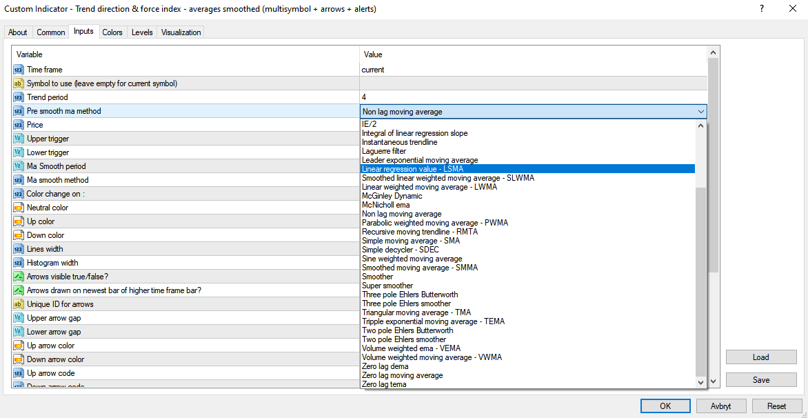Click the Unique ID for arrows icon
Image resolution: width=808 pixels, height=418 pixels.
19,304
